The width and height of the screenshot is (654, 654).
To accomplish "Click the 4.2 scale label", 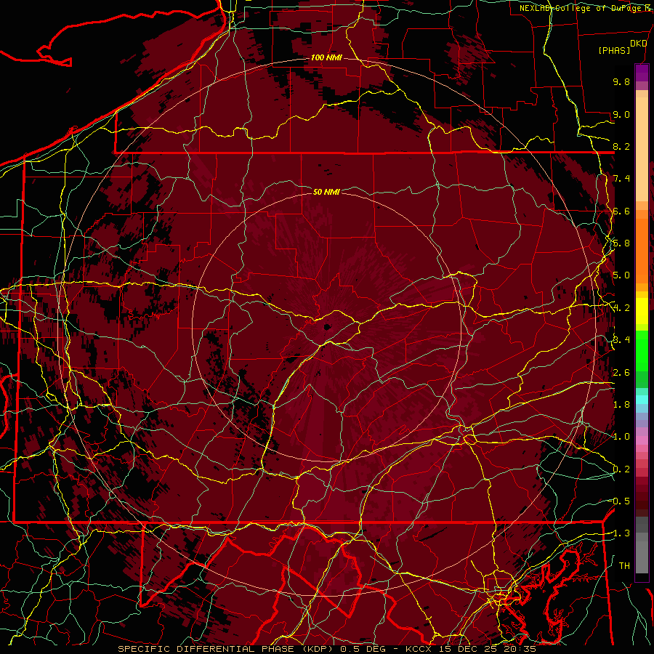I will tap(621, 308).
